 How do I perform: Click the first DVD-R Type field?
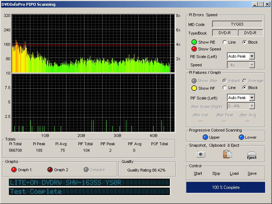pyautogui.click(x=225, y=33)
